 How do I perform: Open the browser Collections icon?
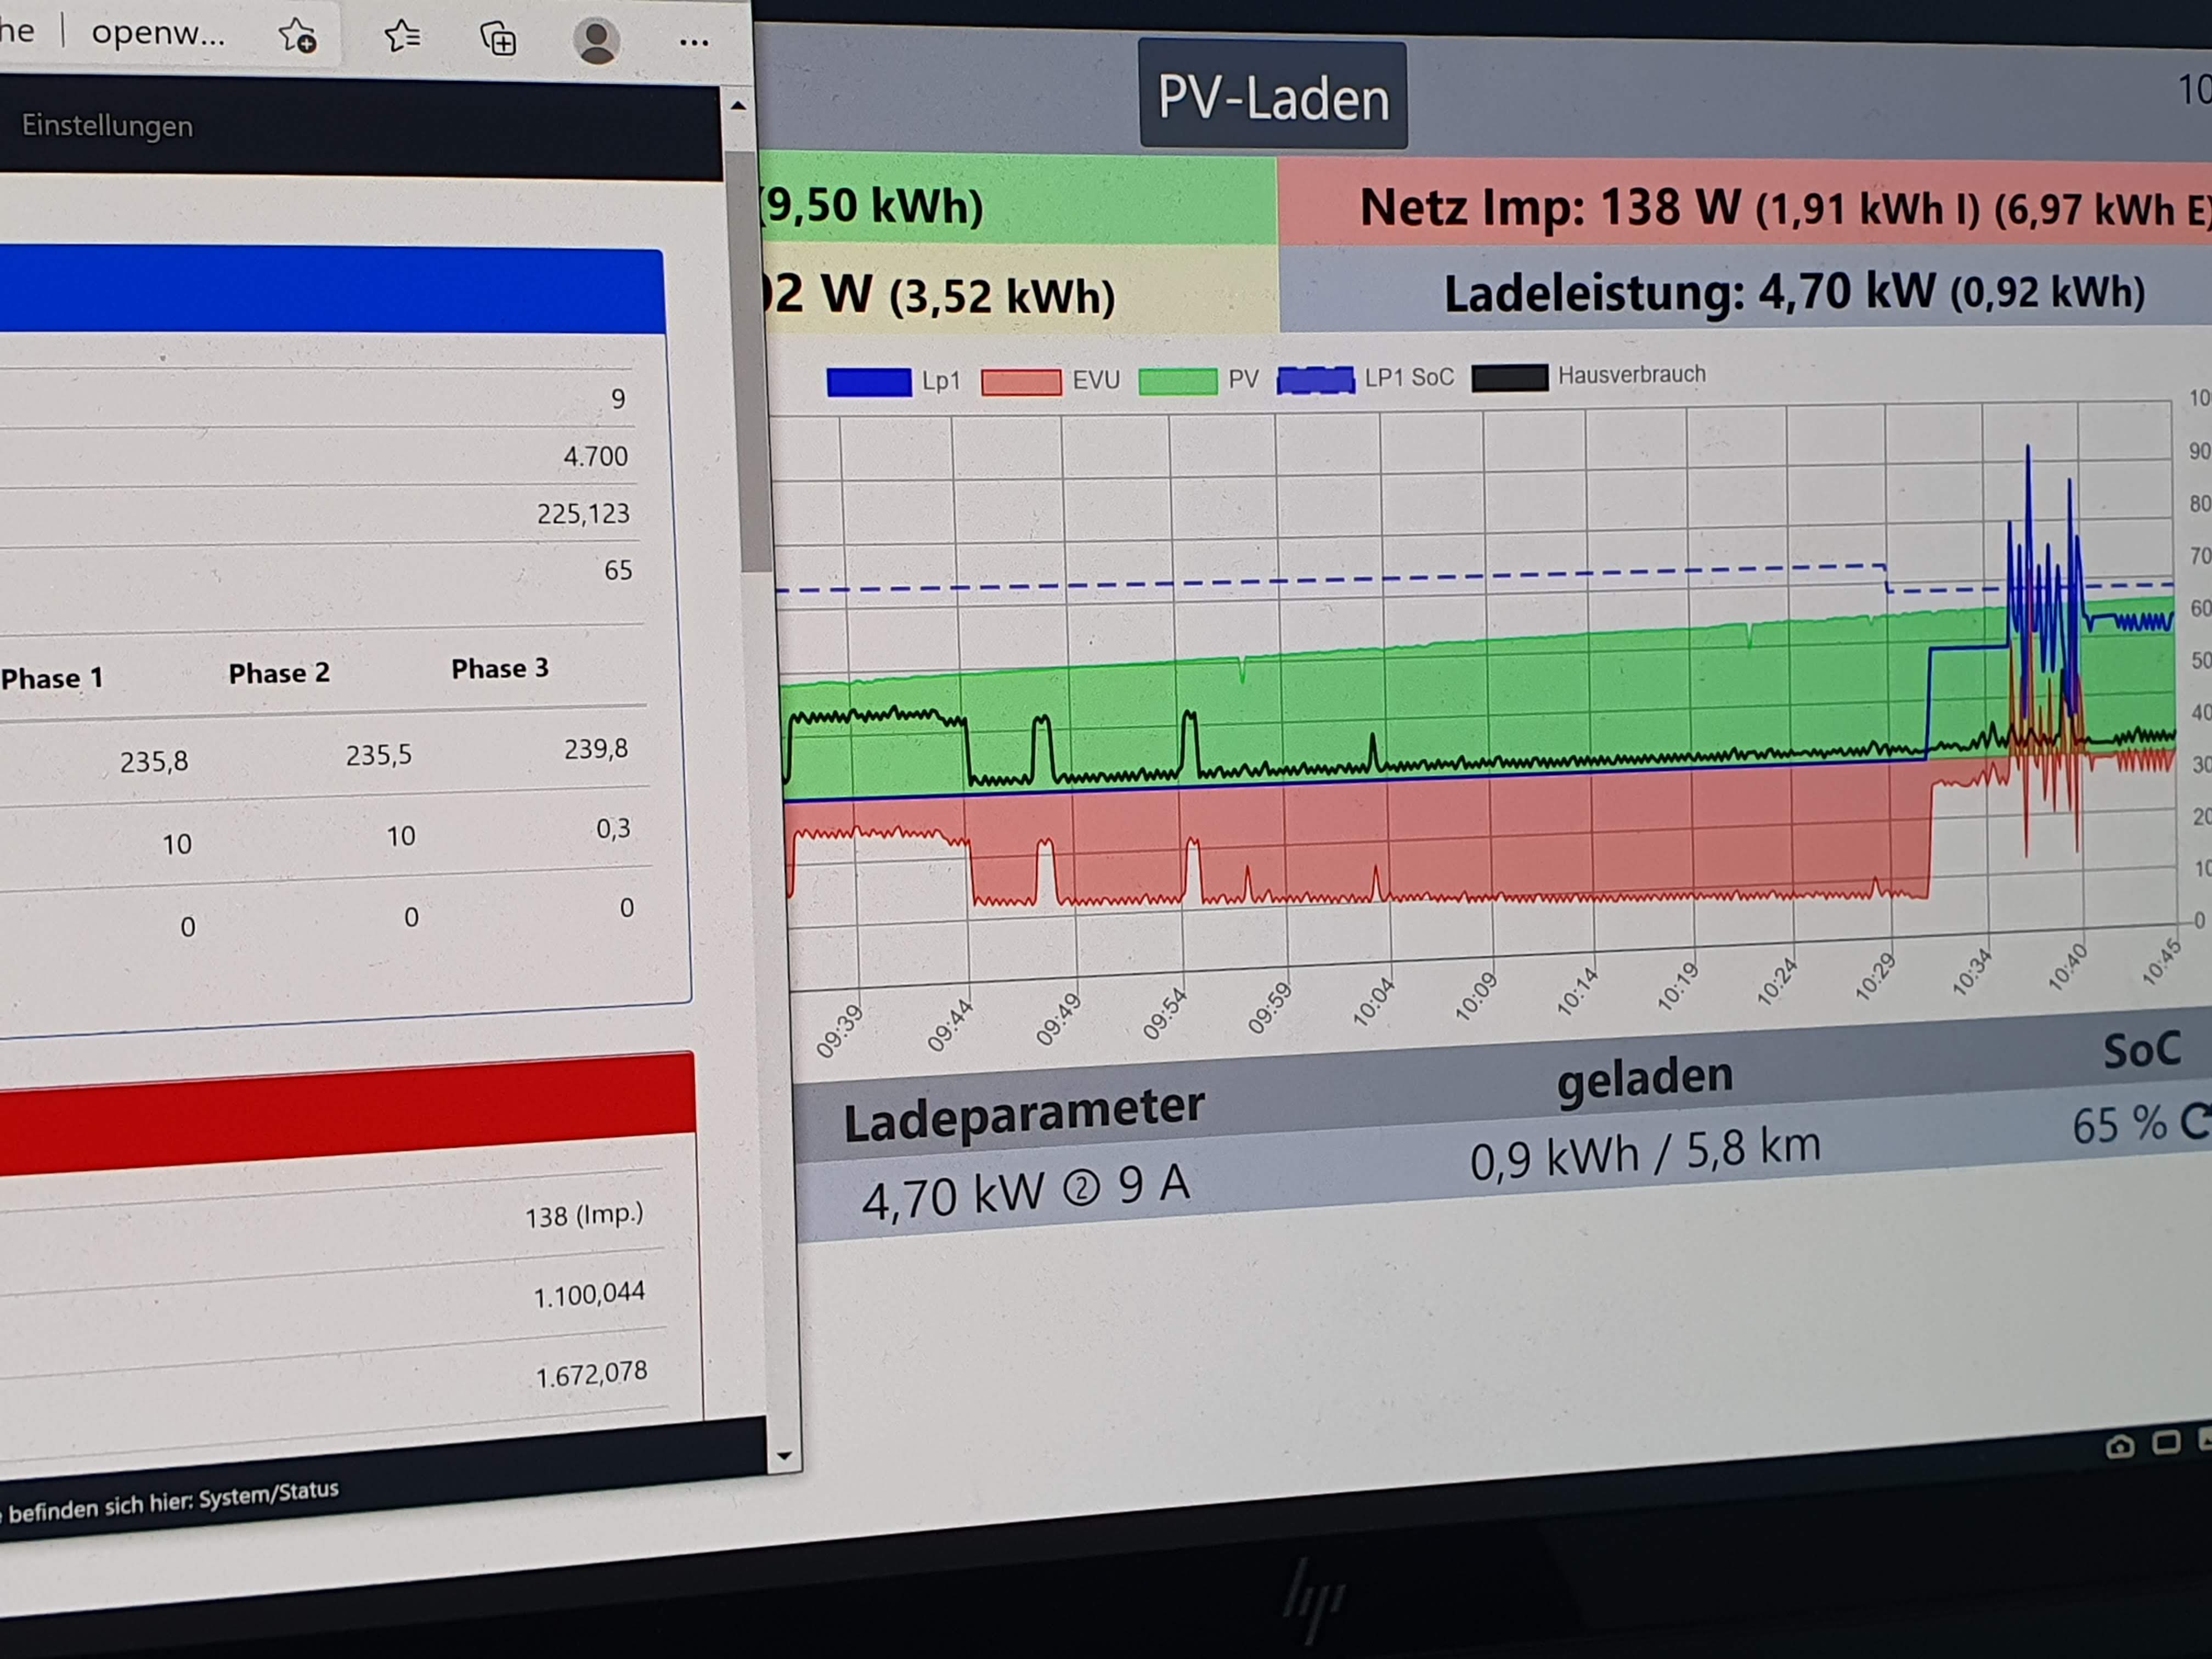tap(498, 40)
